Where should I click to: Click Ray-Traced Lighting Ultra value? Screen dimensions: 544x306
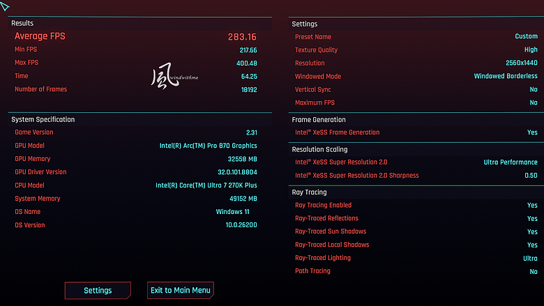[x=531, y=259]
